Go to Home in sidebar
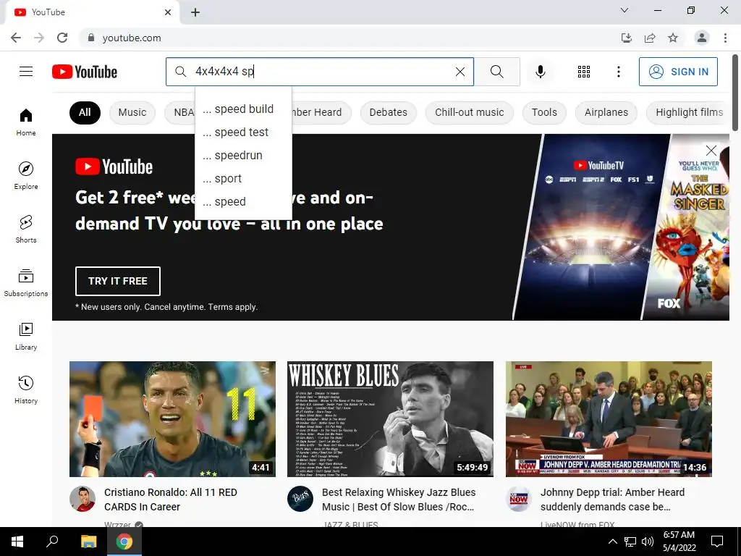 coord(26,122)
